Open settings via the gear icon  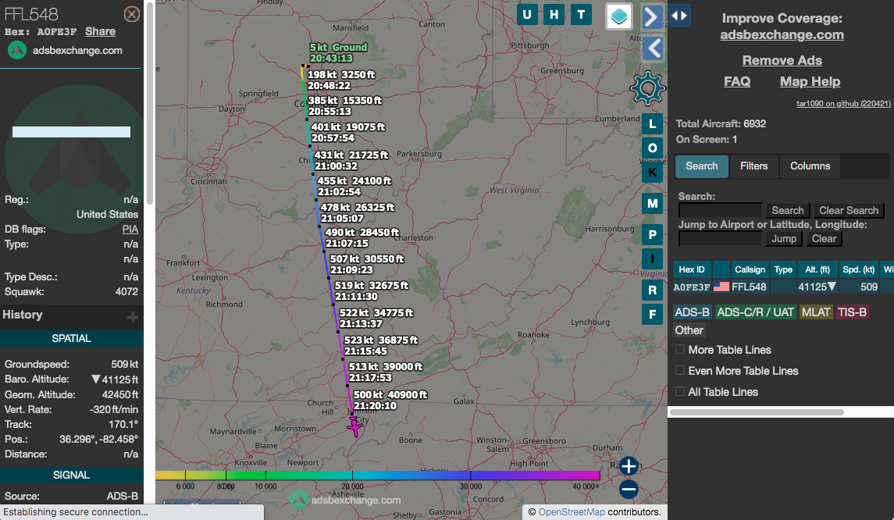648,88
